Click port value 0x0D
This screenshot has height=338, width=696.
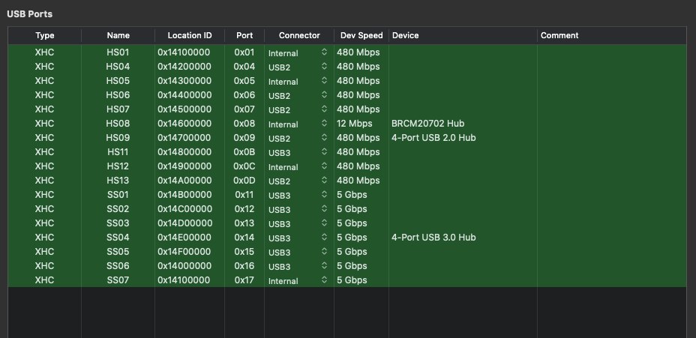click(x=244, y=180)
